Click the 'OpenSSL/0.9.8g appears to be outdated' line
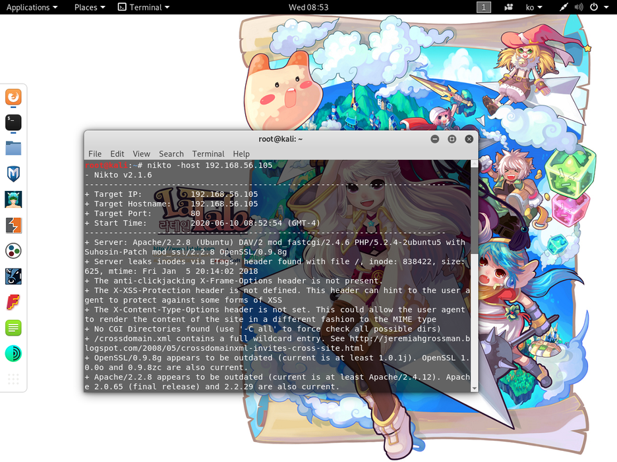 coord(277,363)
